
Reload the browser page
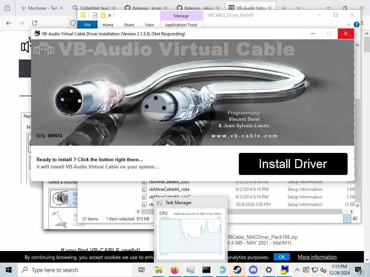pos(35,23)
